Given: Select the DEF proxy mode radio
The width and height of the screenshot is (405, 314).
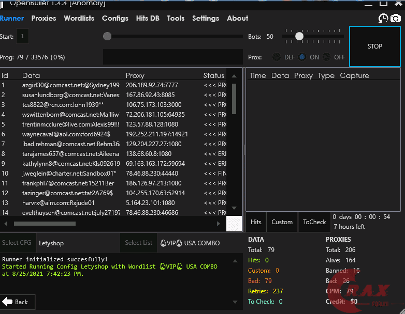Looking at the screenshot, I should [x=277, y=57].
